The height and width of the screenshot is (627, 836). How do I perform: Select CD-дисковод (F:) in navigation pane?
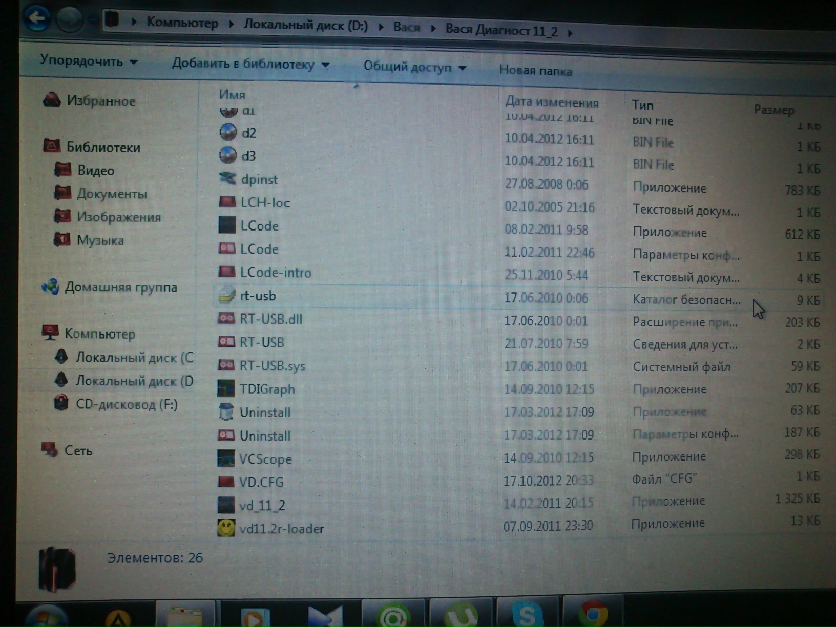[x=127, y=404]
